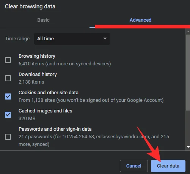Screen dimensions: 190x174
Task: Tick Passwords and other sign-in data checkbox
Action: (8, 137)
